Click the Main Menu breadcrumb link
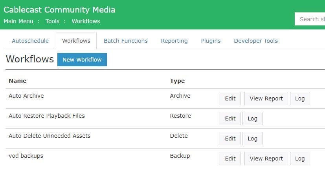 (18, 21)
